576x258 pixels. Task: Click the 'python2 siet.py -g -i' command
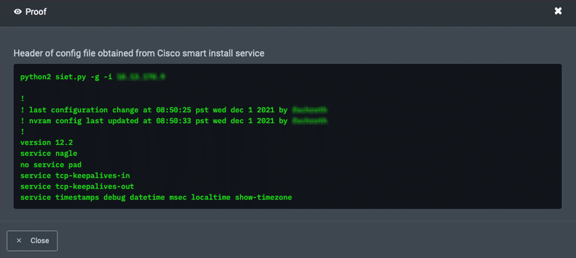66,77
